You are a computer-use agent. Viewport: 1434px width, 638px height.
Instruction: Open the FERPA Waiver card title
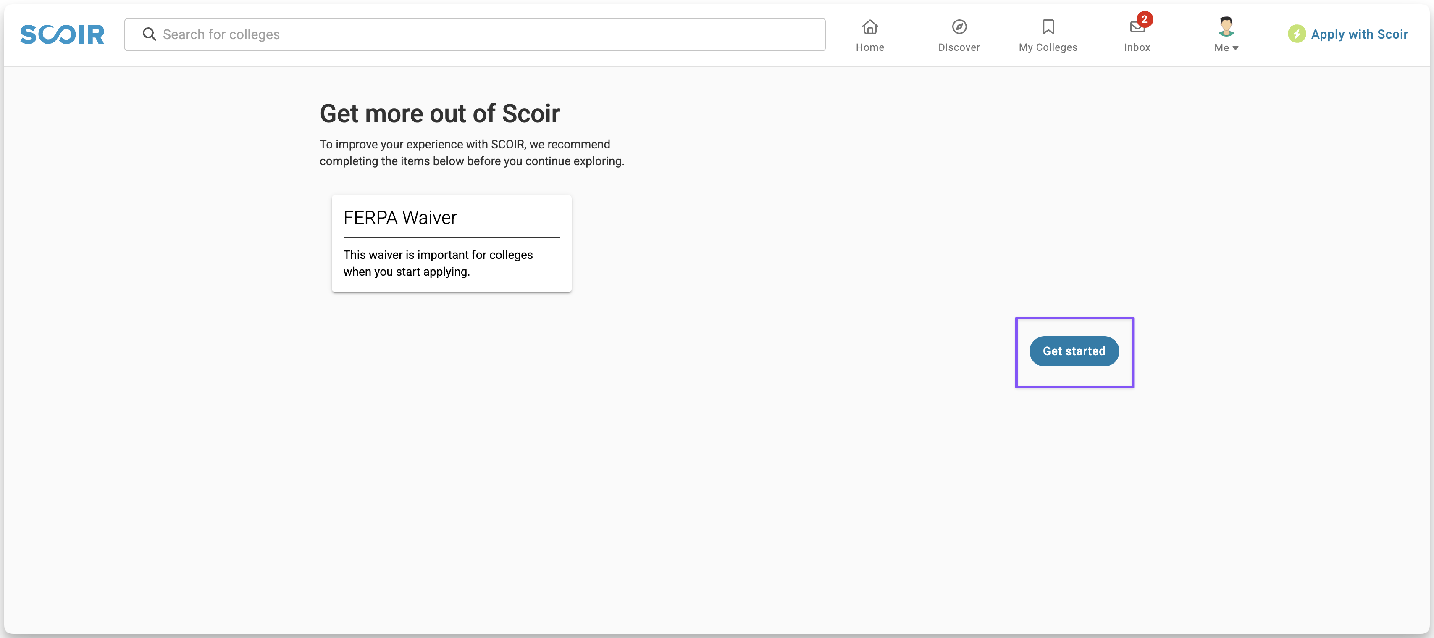(x=400, y=217)
